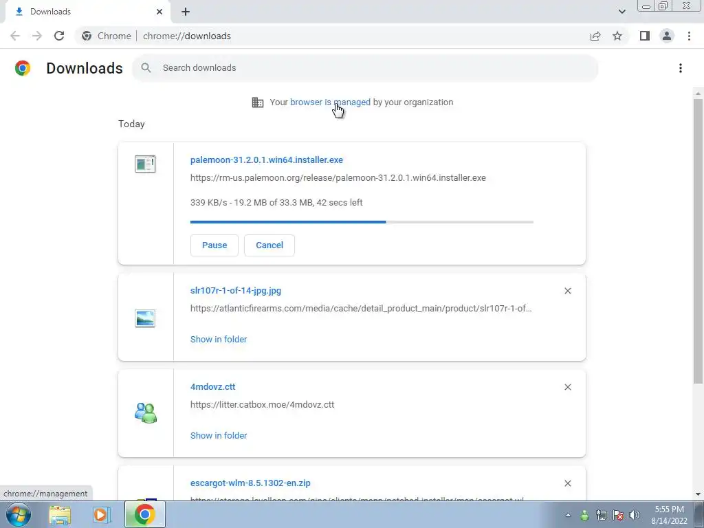
Task: Open the Chrome browser three-dot menu
Action: click(x=689, y=36)
